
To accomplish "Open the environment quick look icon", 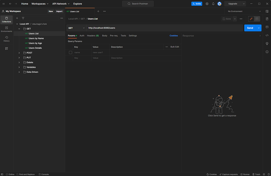I will pyautogui.click(x=267, y=11).
